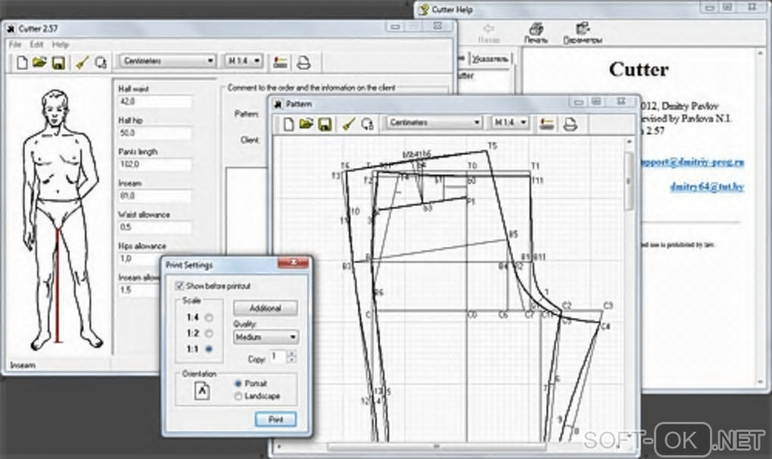Click the Additional button in Print Settings
The height and width of the screenshot is (459, 772).
[266, 308]
